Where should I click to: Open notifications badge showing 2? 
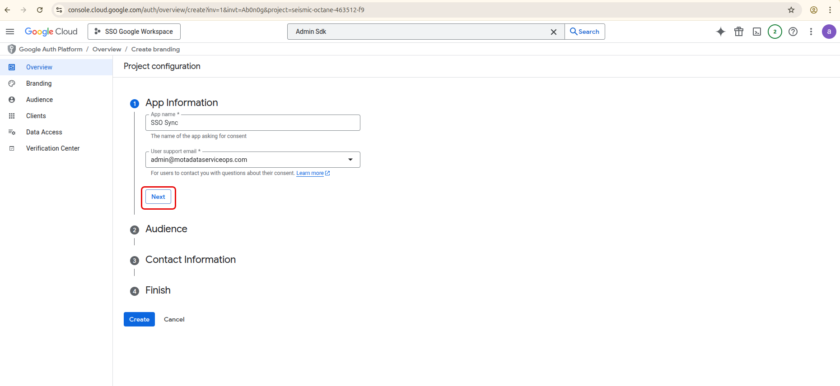[x=775, y=32]
